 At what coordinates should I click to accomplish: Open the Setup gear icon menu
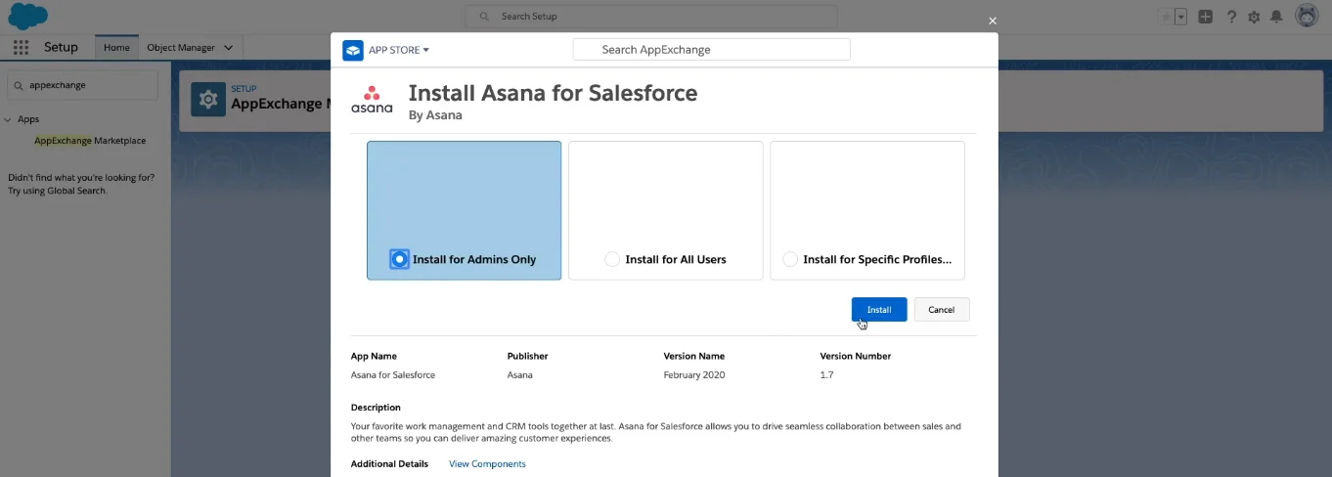(x=1254, y=17)
